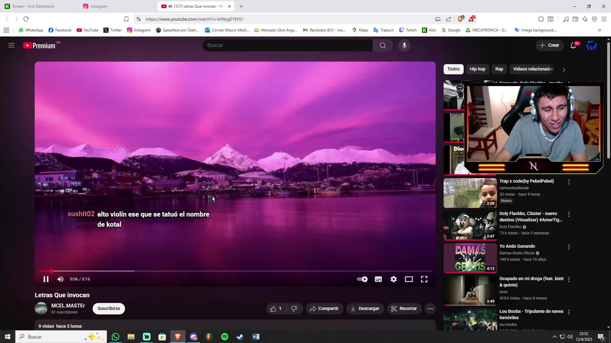This screenshot has width=611, height=343.
Task: Select the Rap filter chip
Action: tap(499, 69)
